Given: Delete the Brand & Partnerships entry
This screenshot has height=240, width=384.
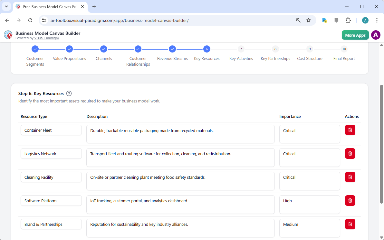Looking at the screenshot, I should (350, 224).
